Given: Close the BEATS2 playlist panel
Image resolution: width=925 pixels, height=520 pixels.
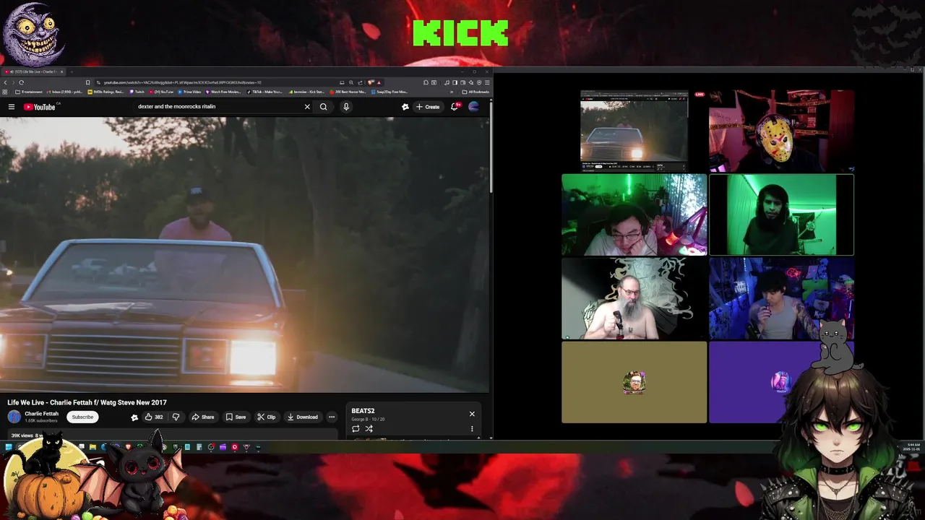Looking at the screenshot, I should (x=472, y=414).
